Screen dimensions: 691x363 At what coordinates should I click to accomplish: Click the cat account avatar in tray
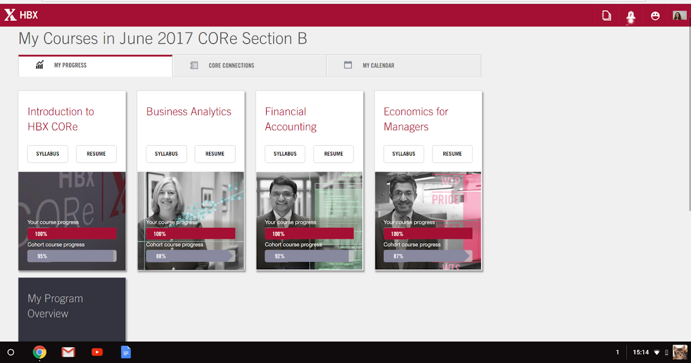click(680, 352)
